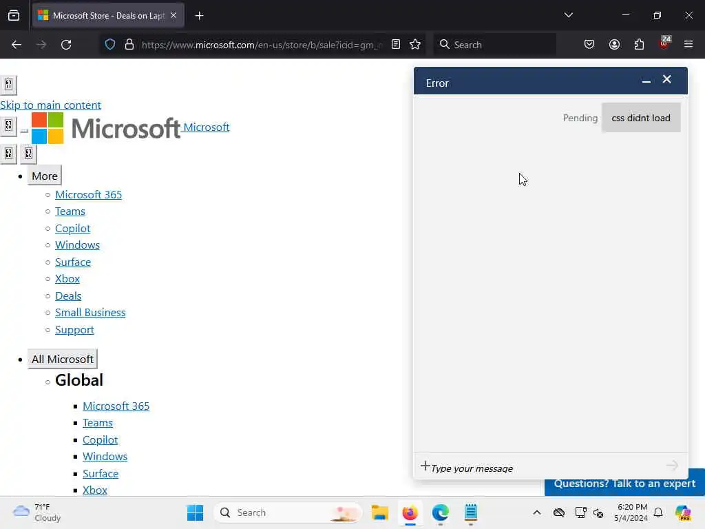List all tabs dropdown arrow

click(x=568, y=15)
